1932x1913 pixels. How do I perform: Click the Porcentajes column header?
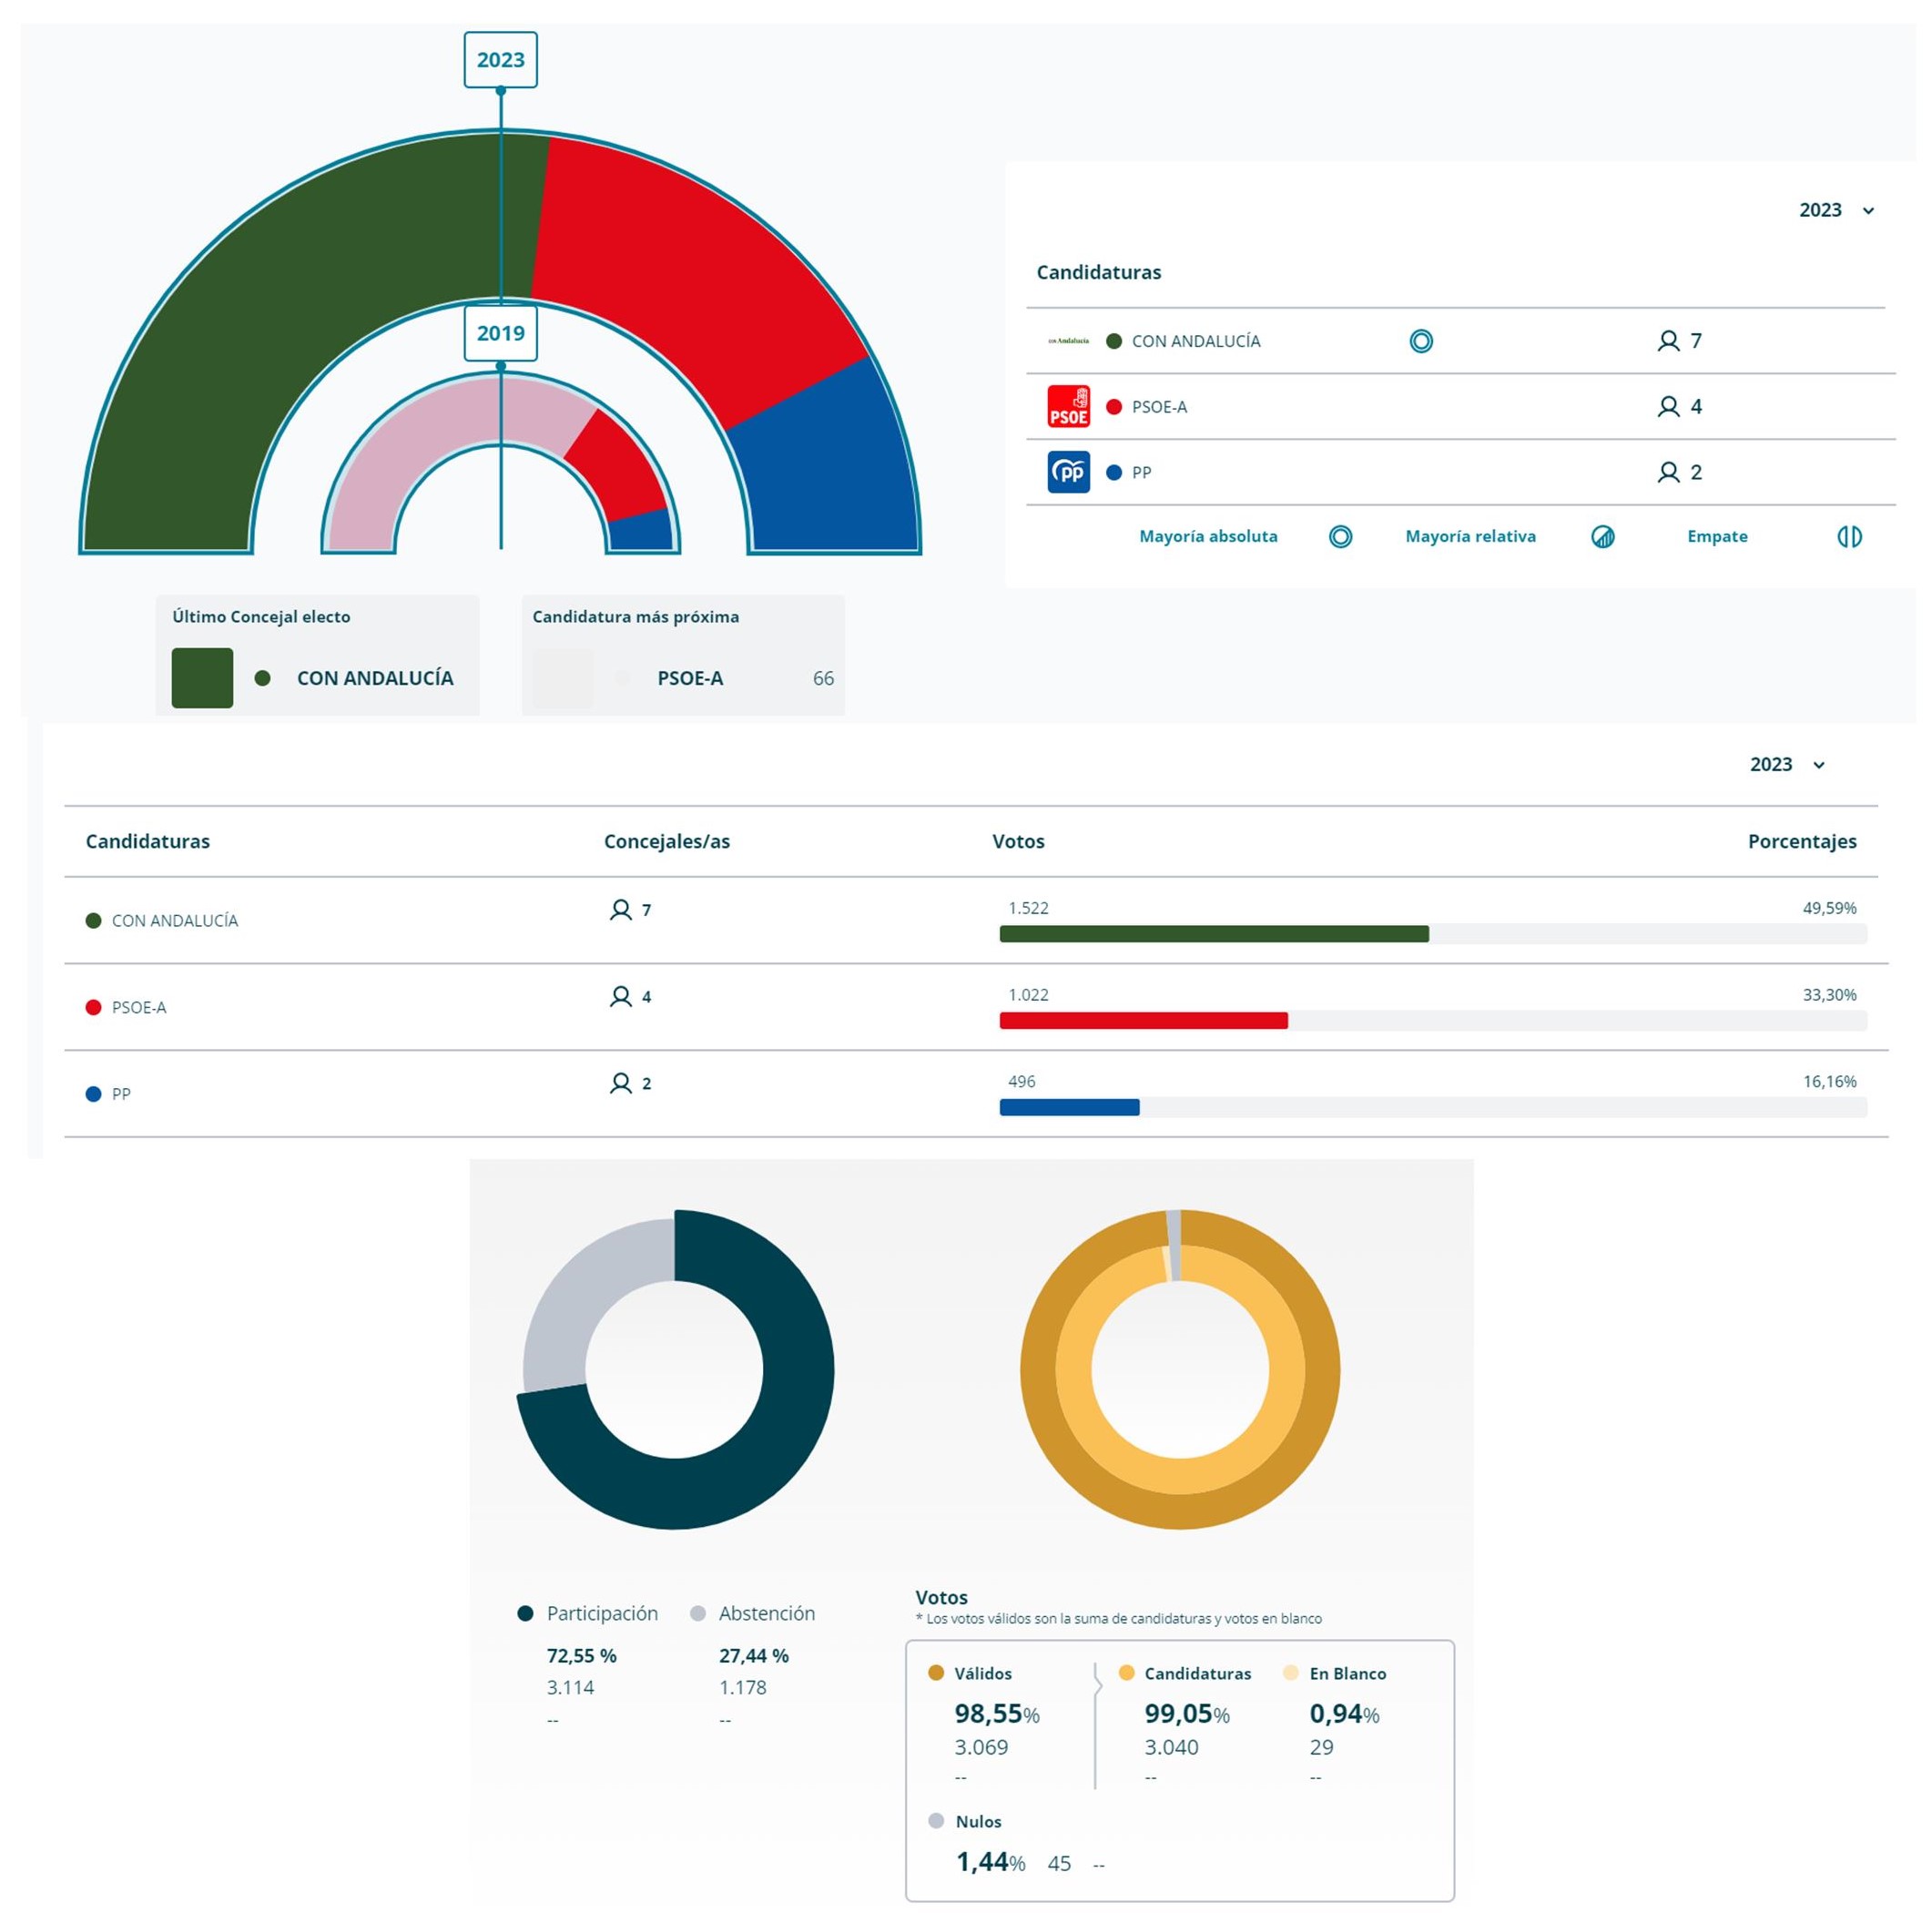tap(1801, 841)
